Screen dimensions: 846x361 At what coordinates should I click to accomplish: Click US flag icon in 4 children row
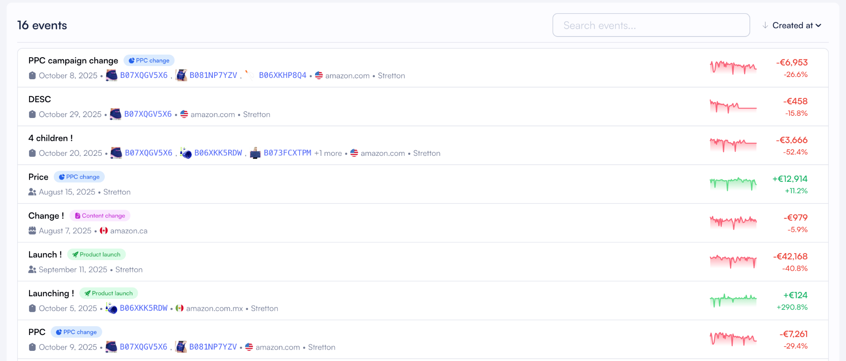(x=354, y=153)
